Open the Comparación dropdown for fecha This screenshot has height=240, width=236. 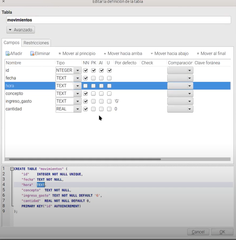[180, 78]
